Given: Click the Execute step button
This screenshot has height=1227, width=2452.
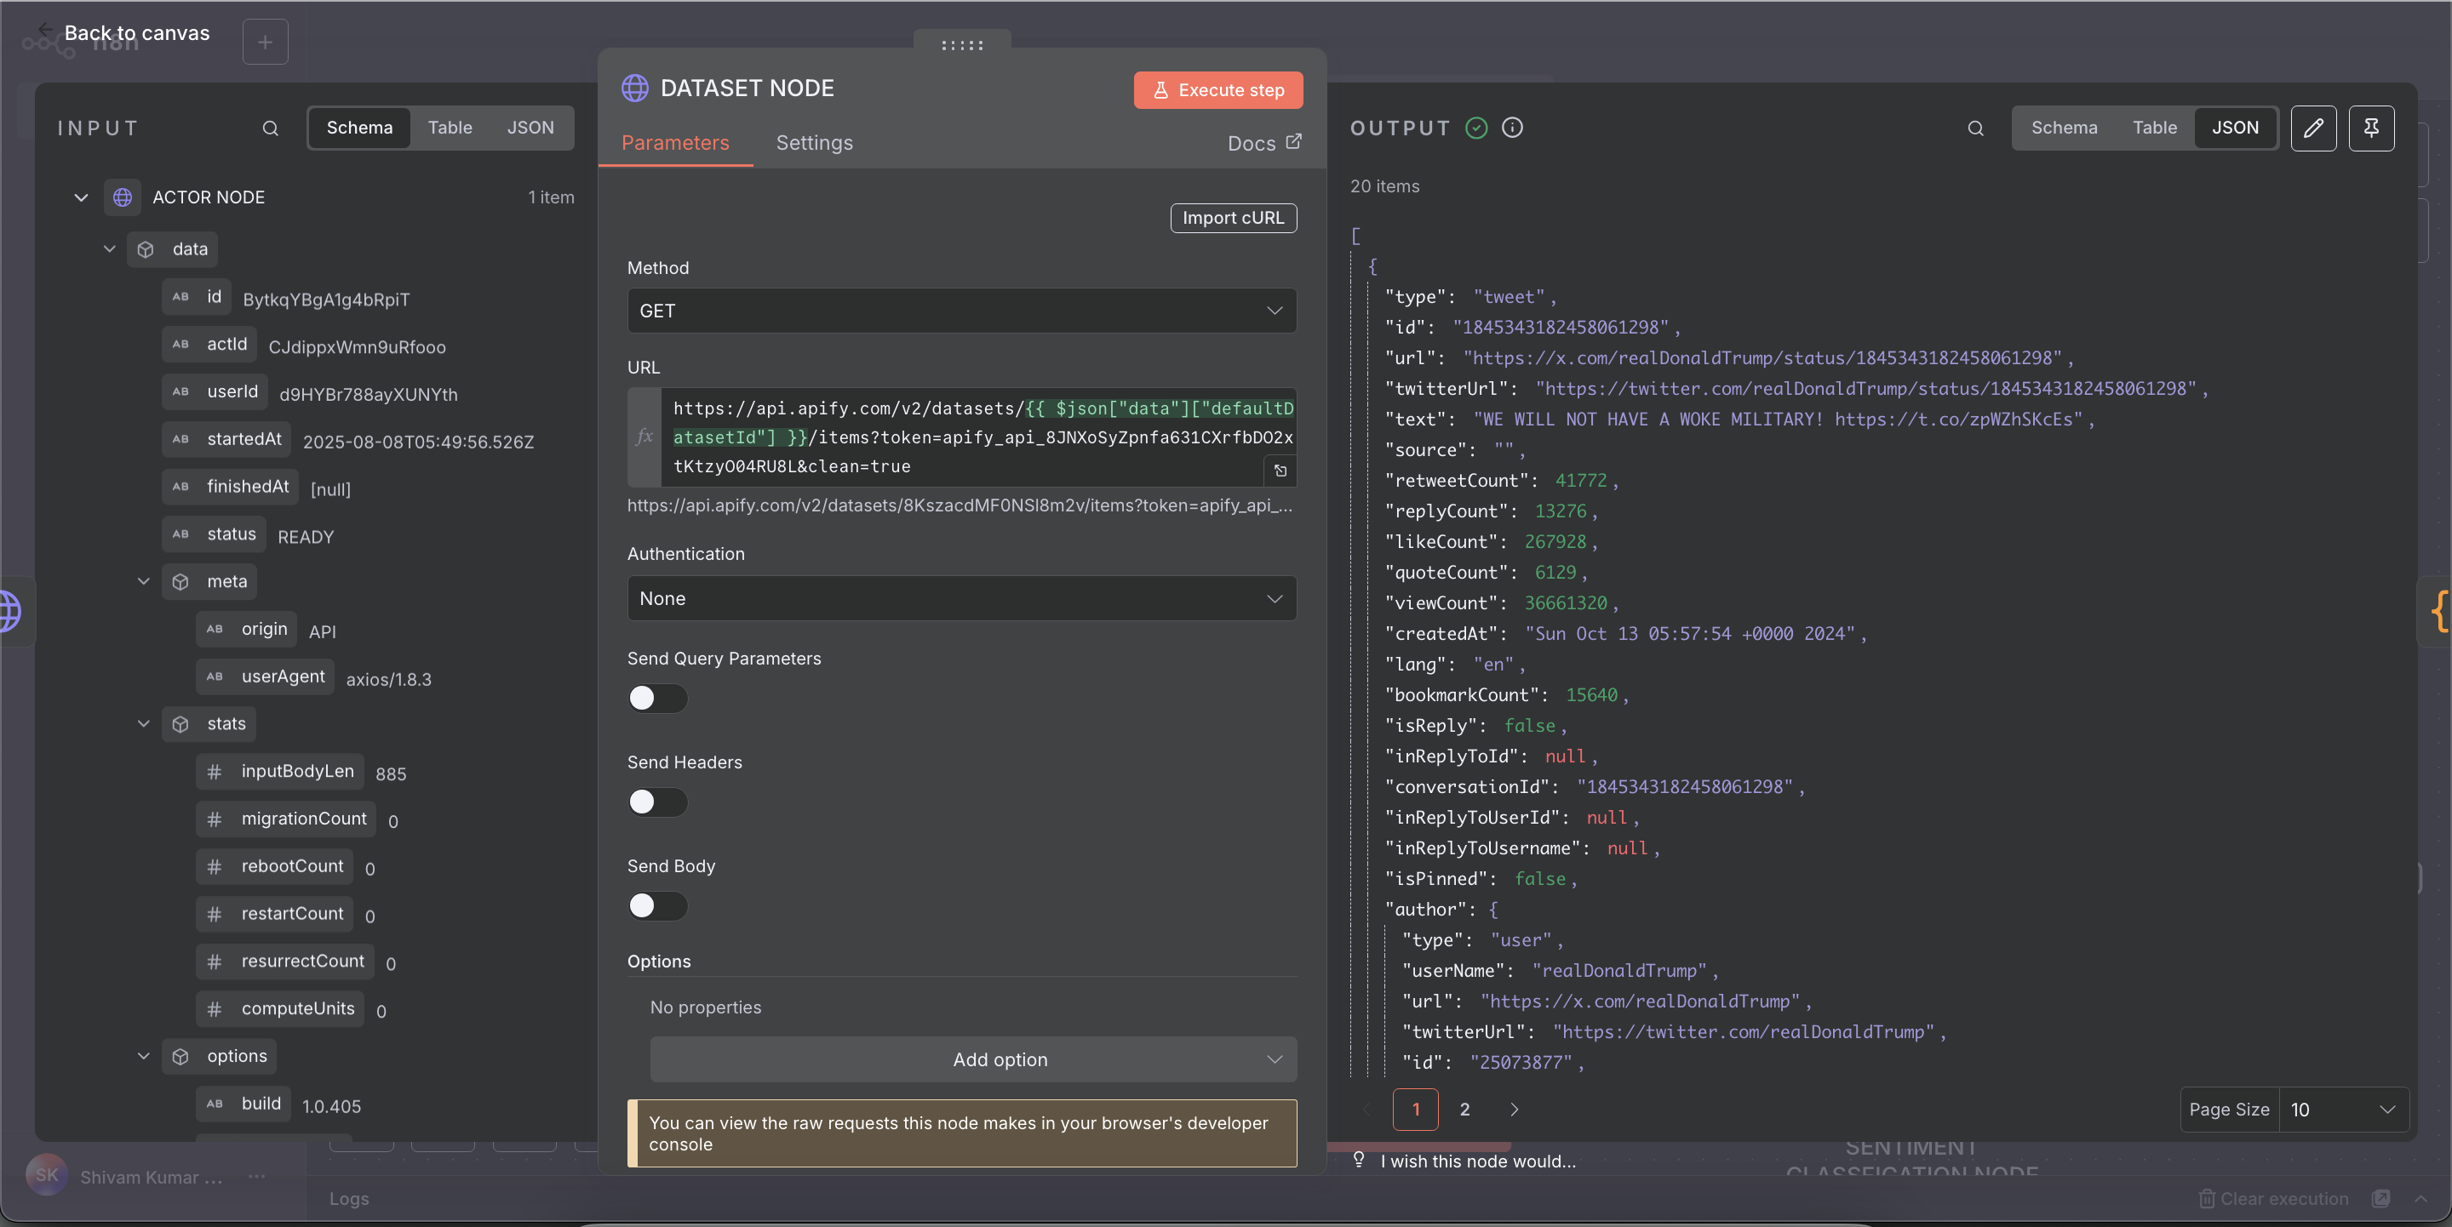Looking at the screenshot, I should [1217, 90].
